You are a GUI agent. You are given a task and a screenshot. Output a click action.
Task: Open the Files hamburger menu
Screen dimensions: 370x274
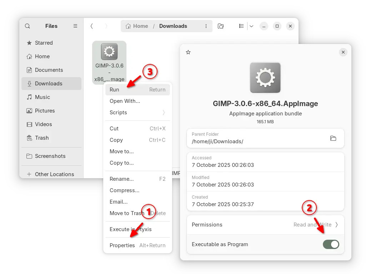[75, 26]
